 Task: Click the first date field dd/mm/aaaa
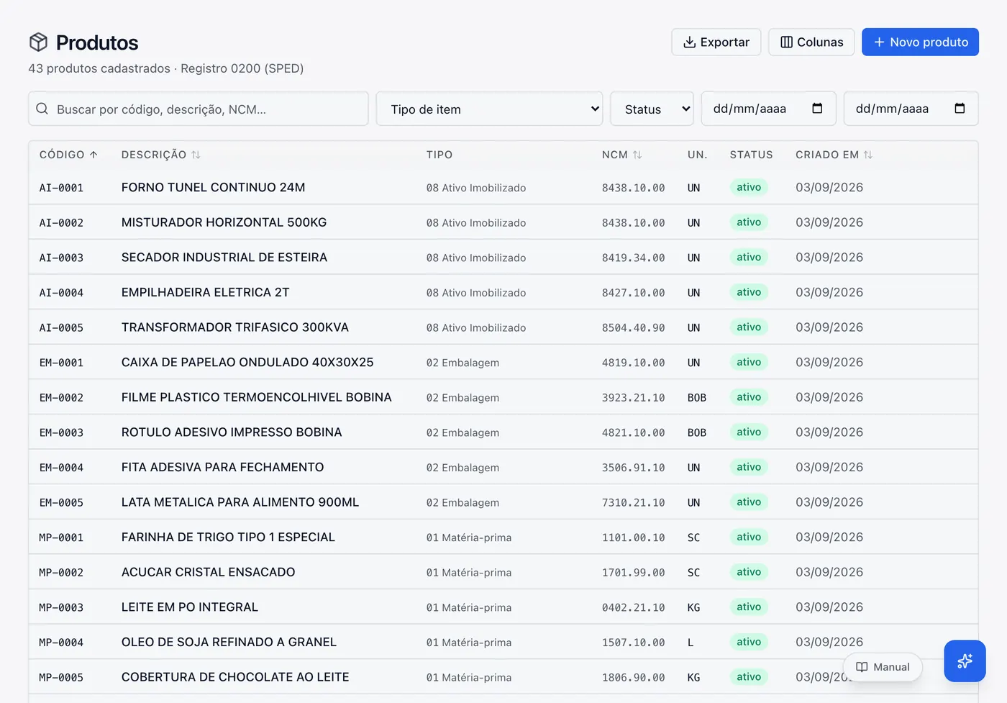point(768,109)
